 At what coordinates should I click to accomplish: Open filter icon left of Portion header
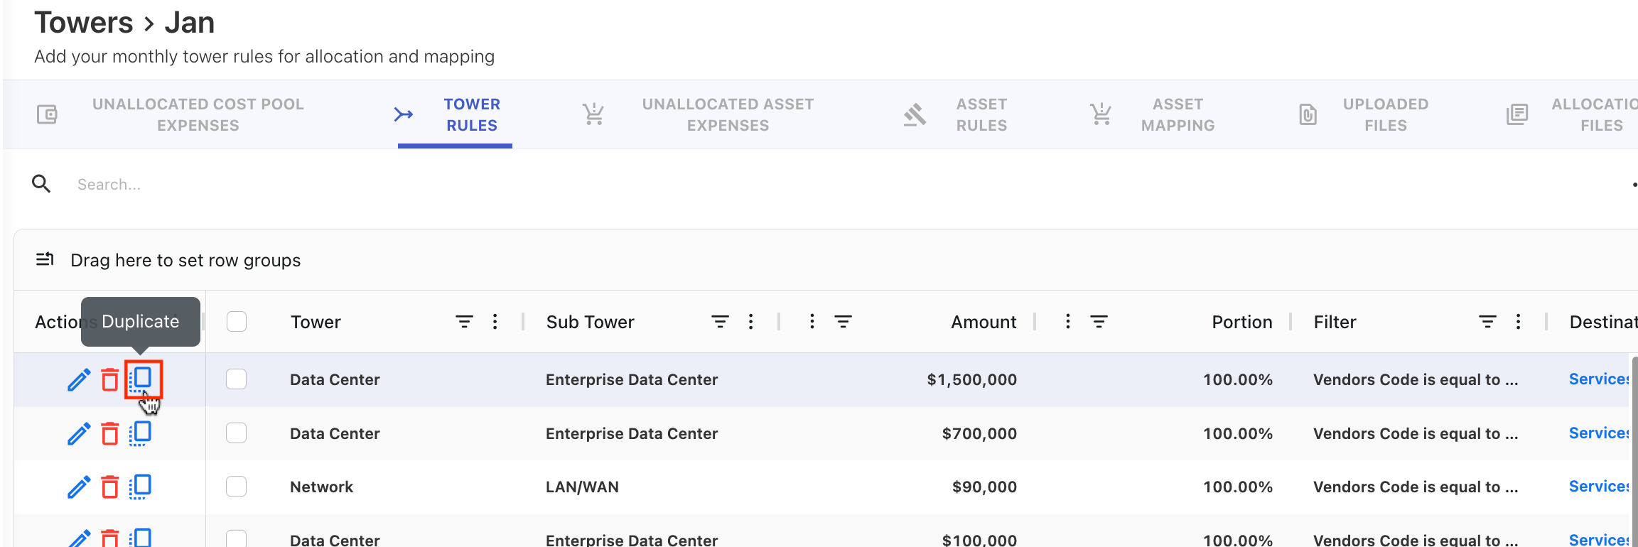(x=1099, y=322)
